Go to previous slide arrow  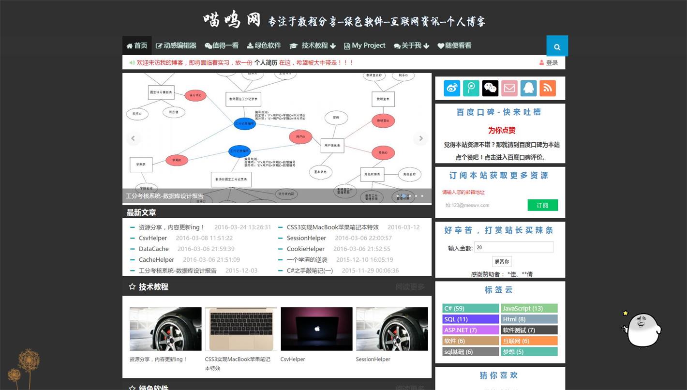[133, 138]
